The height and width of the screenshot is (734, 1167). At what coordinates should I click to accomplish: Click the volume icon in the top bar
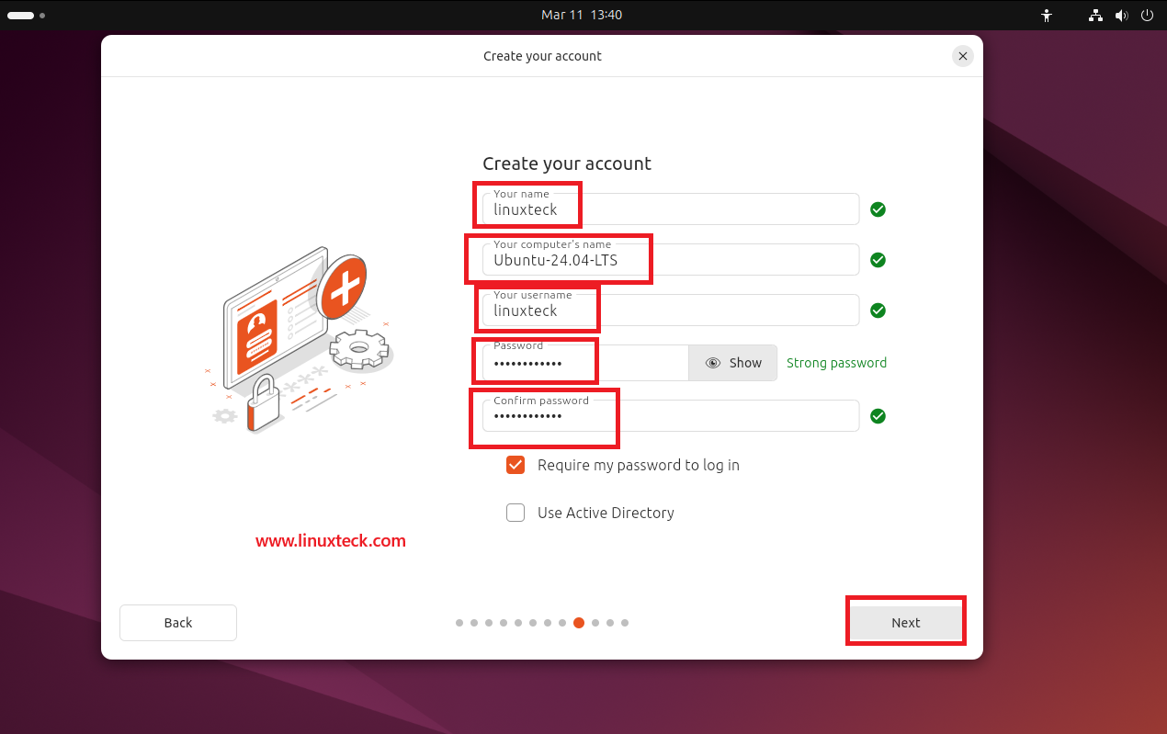[x=1122, y=16]
